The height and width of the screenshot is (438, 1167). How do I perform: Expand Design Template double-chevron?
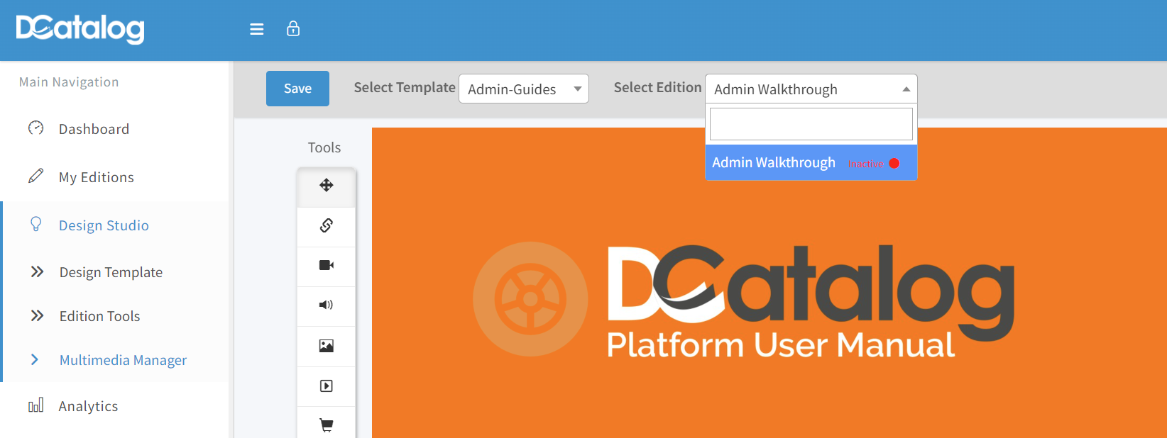(38, 272)
